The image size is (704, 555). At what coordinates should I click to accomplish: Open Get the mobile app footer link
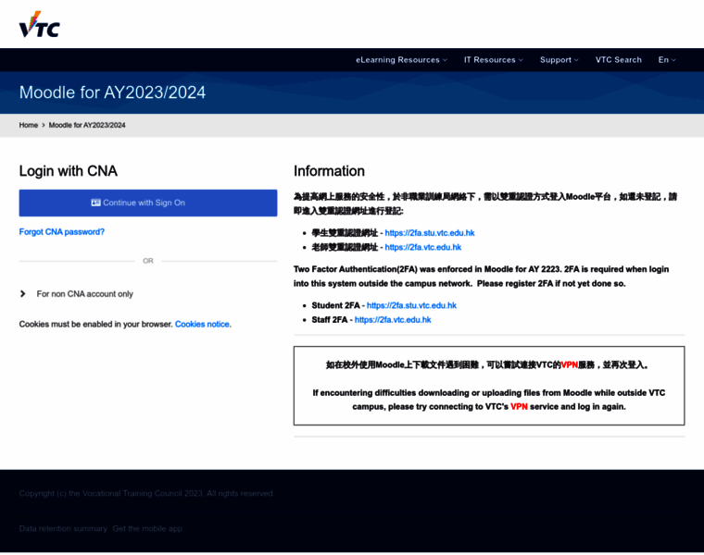pos(147,529)
